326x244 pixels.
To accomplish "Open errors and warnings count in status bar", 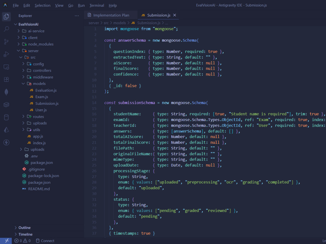I will pyautogui.click(x=23, y=241).
